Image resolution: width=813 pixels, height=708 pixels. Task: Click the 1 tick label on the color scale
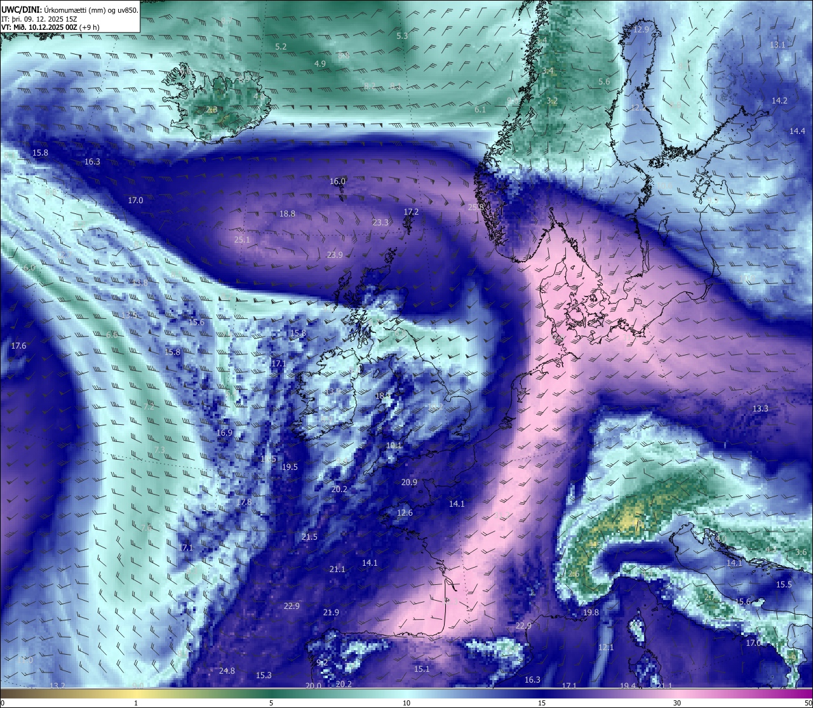(x=136, y=703)
